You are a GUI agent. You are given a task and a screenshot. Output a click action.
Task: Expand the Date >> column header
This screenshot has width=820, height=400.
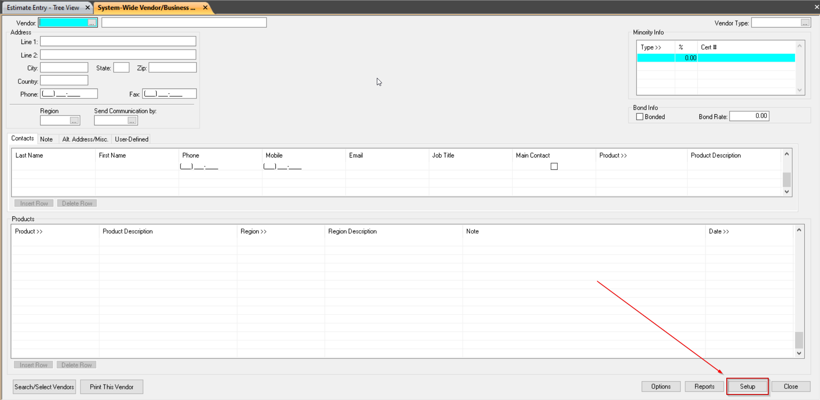[719, 231]
